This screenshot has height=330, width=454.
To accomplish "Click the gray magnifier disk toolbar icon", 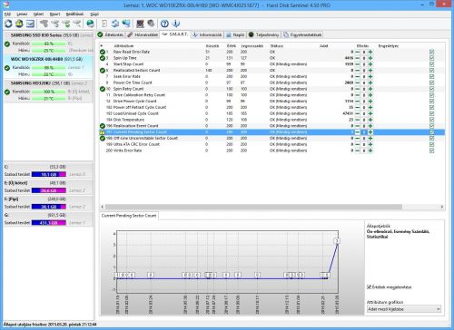I will (x=151, y=24).
